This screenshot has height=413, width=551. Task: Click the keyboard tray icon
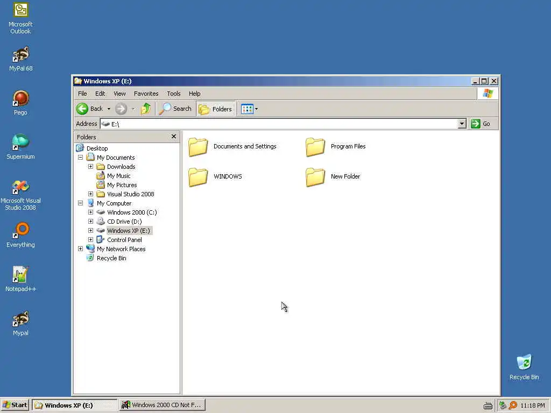pyautogui.click(x=488, y=405)
